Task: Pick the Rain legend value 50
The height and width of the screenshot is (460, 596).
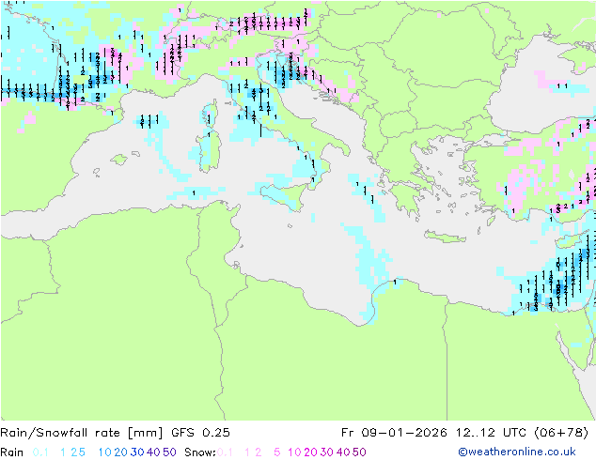Action: (x=169, y=452)
